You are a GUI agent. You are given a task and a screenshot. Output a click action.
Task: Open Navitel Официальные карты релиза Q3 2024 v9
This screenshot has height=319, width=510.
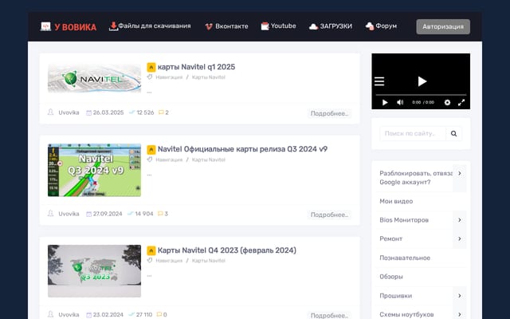coord(242,149)
